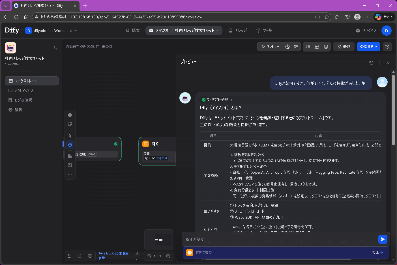Click the fit-view icon in canvas toolbar
Viewport: 397px width, 265px height.
click(x=70, y=165)
